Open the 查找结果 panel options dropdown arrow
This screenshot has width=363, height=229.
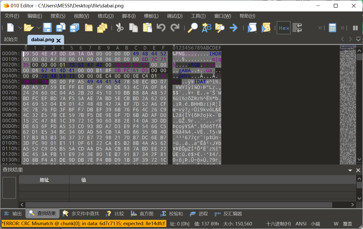tap(350, 170)
